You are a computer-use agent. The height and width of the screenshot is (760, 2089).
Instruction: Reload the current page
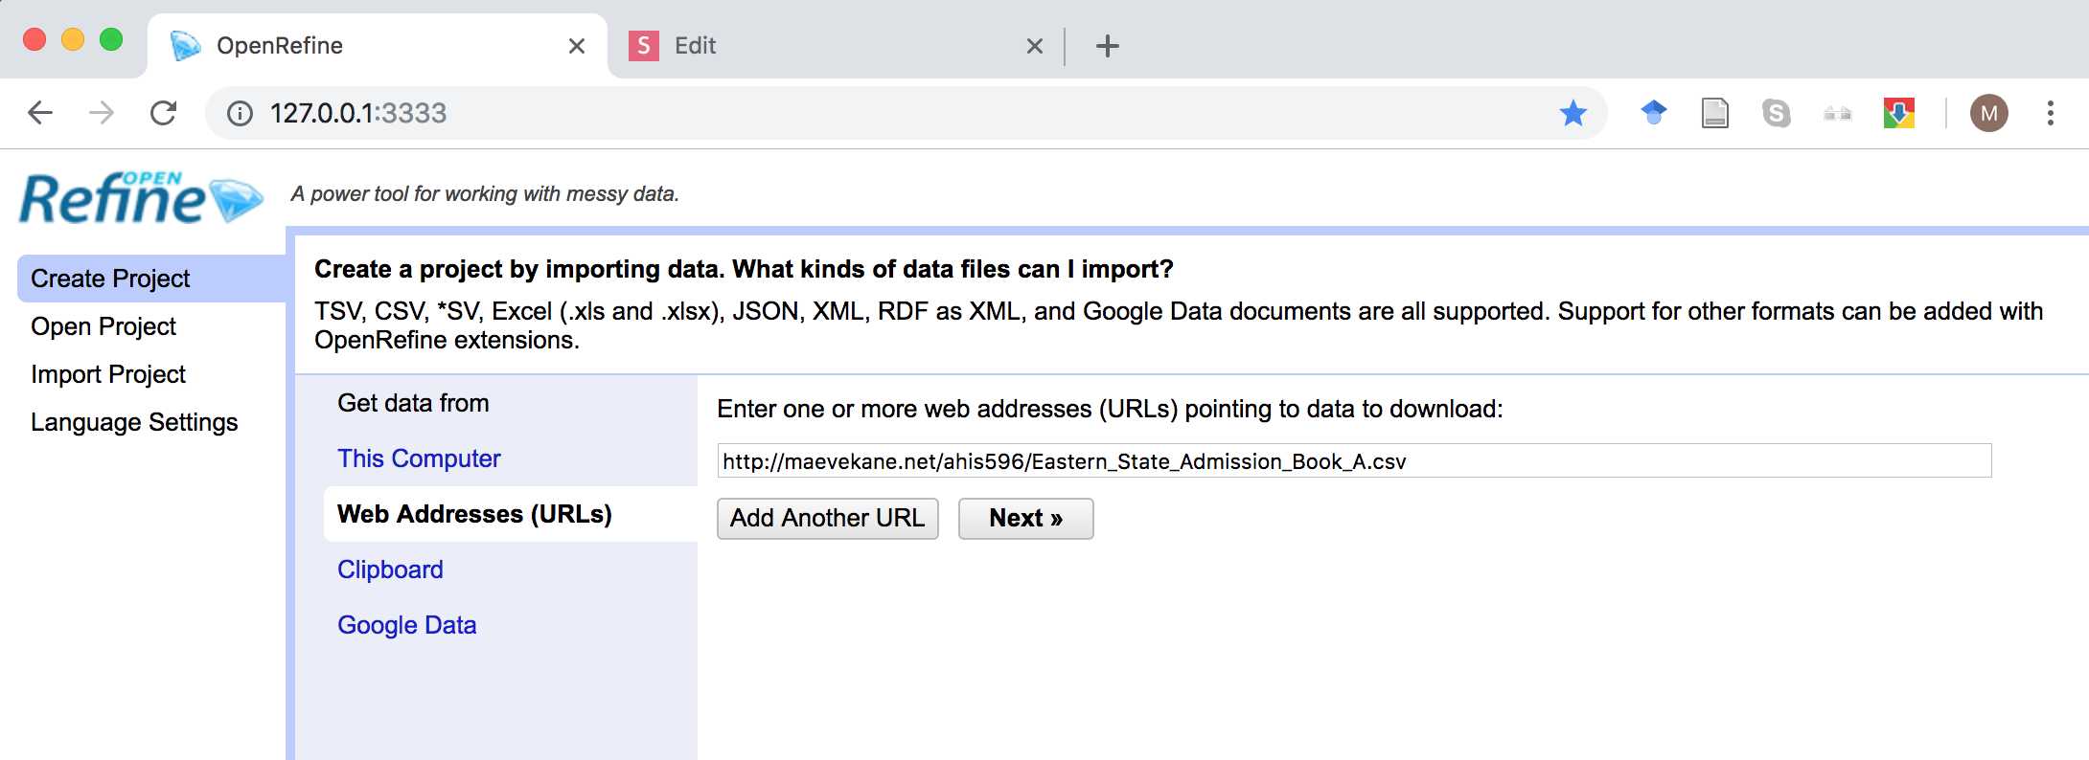coord(164,113)
